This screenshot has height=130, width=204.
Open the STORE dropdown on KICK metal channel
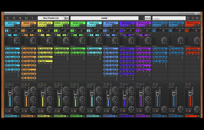[x=8, y=25]
